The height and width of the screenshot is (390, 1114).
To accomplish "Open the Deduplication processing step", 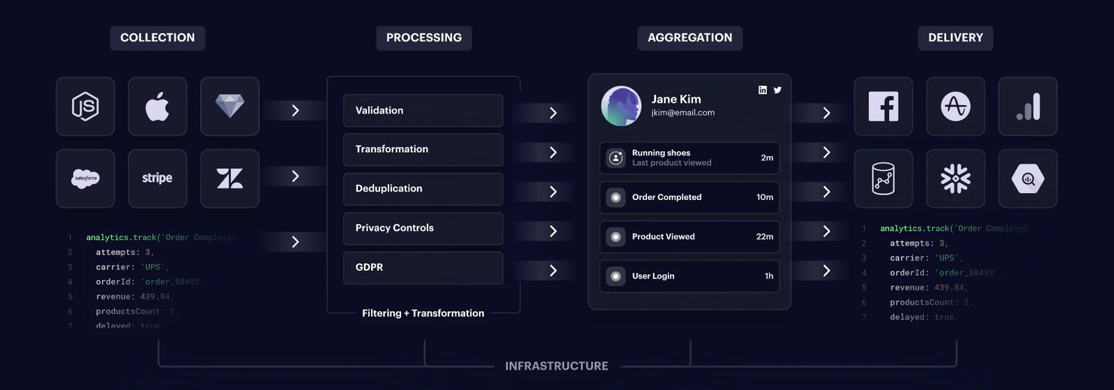I will click(x=423, y=189).
